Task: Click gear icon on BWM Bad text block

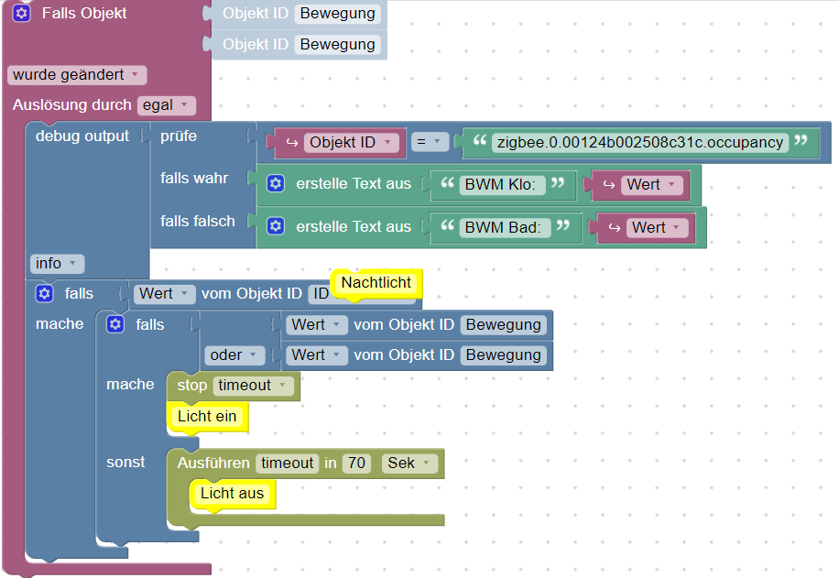Action: (x=276, y=226)
